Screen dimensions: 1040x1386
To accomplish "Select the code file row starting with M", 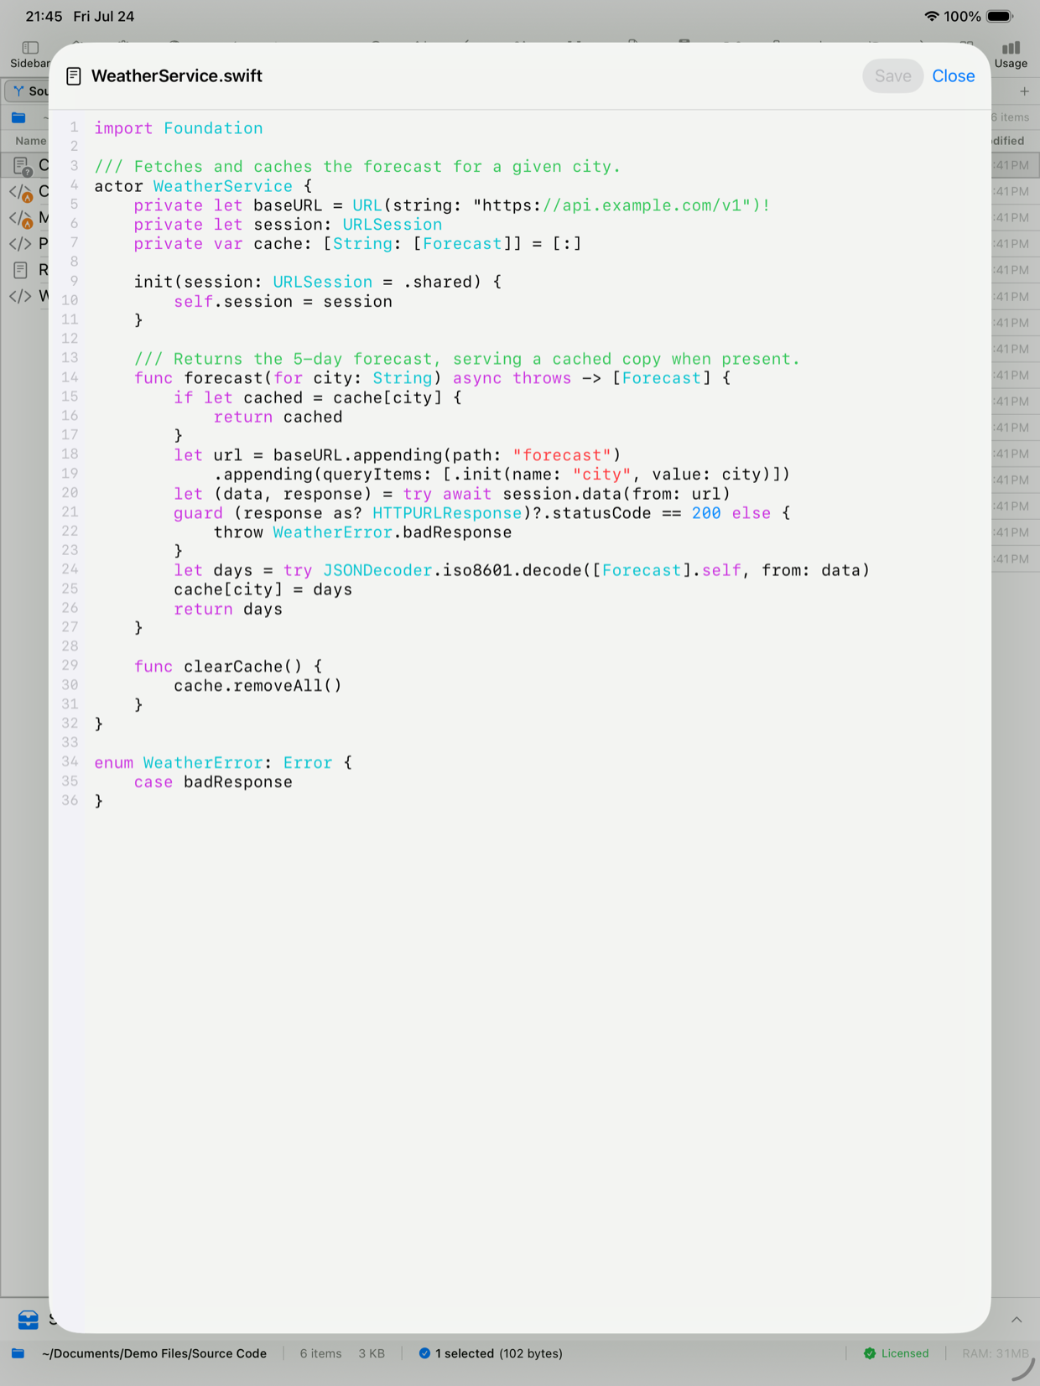I will click(25, 218).
